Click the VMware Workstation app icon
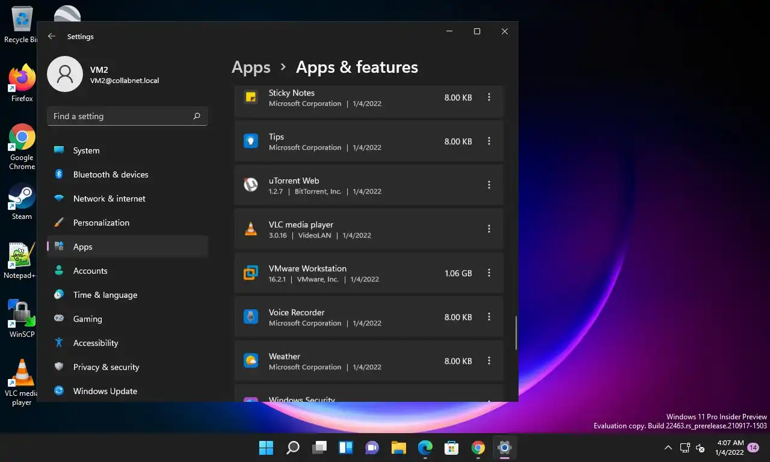This screenshot has height=462, width=770. [x=251, y=273]
